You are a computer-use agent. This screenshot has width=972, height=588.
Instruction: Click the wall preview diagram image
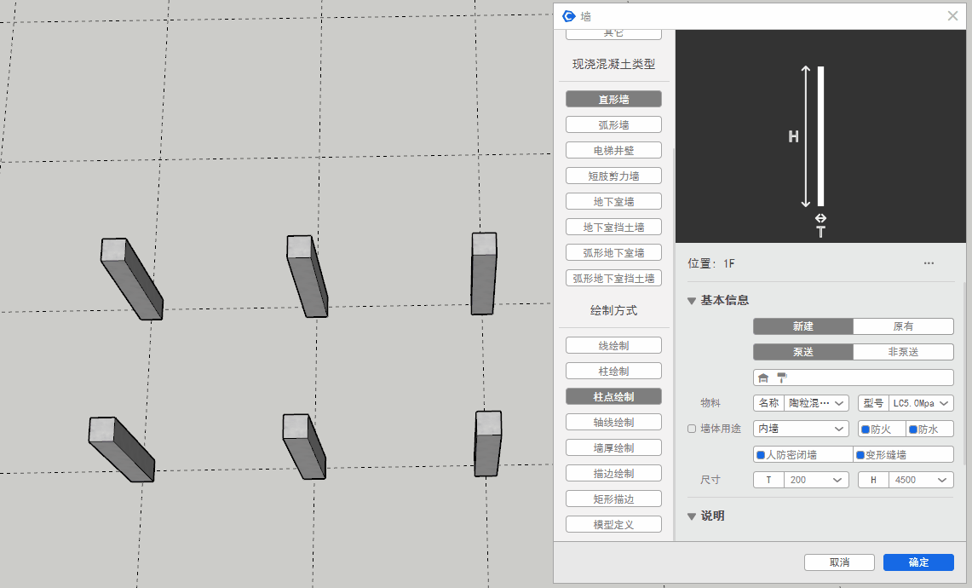click(x=820, y=136)
